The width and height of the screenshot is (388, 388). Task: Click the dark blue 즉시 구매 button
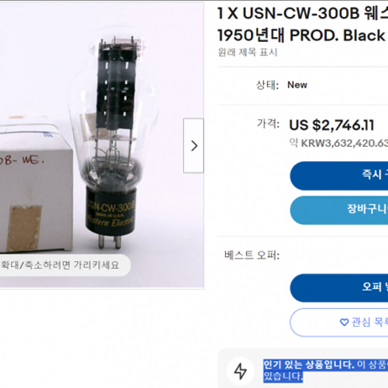pos(338,176)
